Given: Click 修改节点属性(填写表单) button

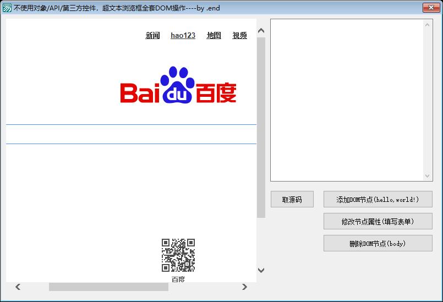Looking at the screenshot, I should tap(378, 221).
